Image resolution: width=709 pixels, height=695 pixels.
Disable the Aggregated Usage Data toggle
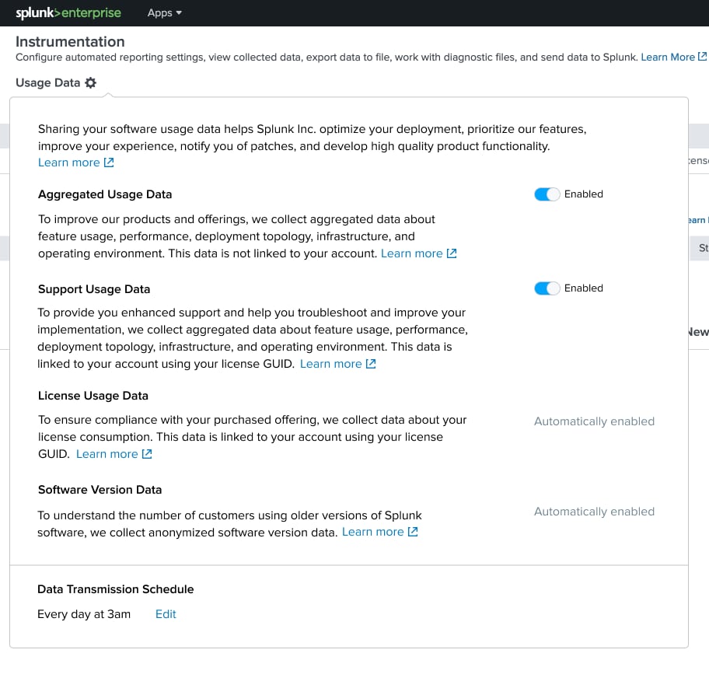click(x=547, y=194)
